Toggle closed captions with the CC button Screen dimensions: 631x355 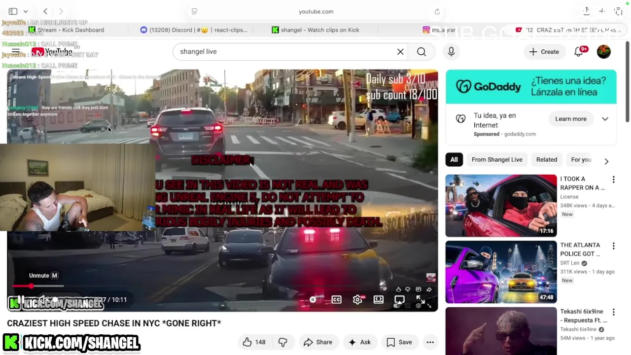(x=337, y=299)
